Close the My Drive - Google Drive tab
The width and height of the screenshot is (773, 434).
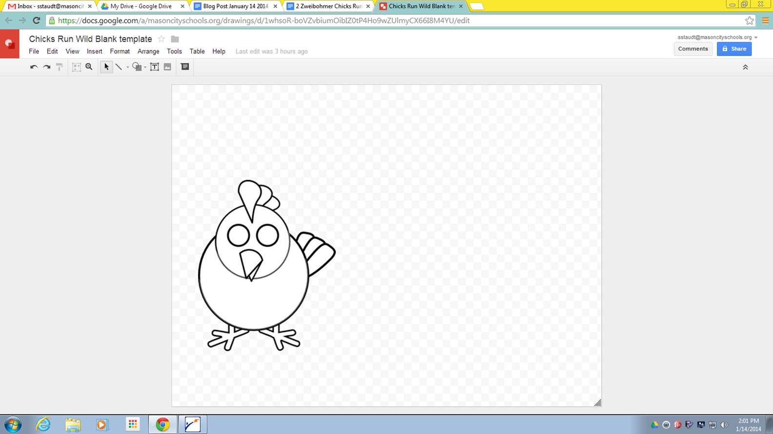(x=183, y=6)
